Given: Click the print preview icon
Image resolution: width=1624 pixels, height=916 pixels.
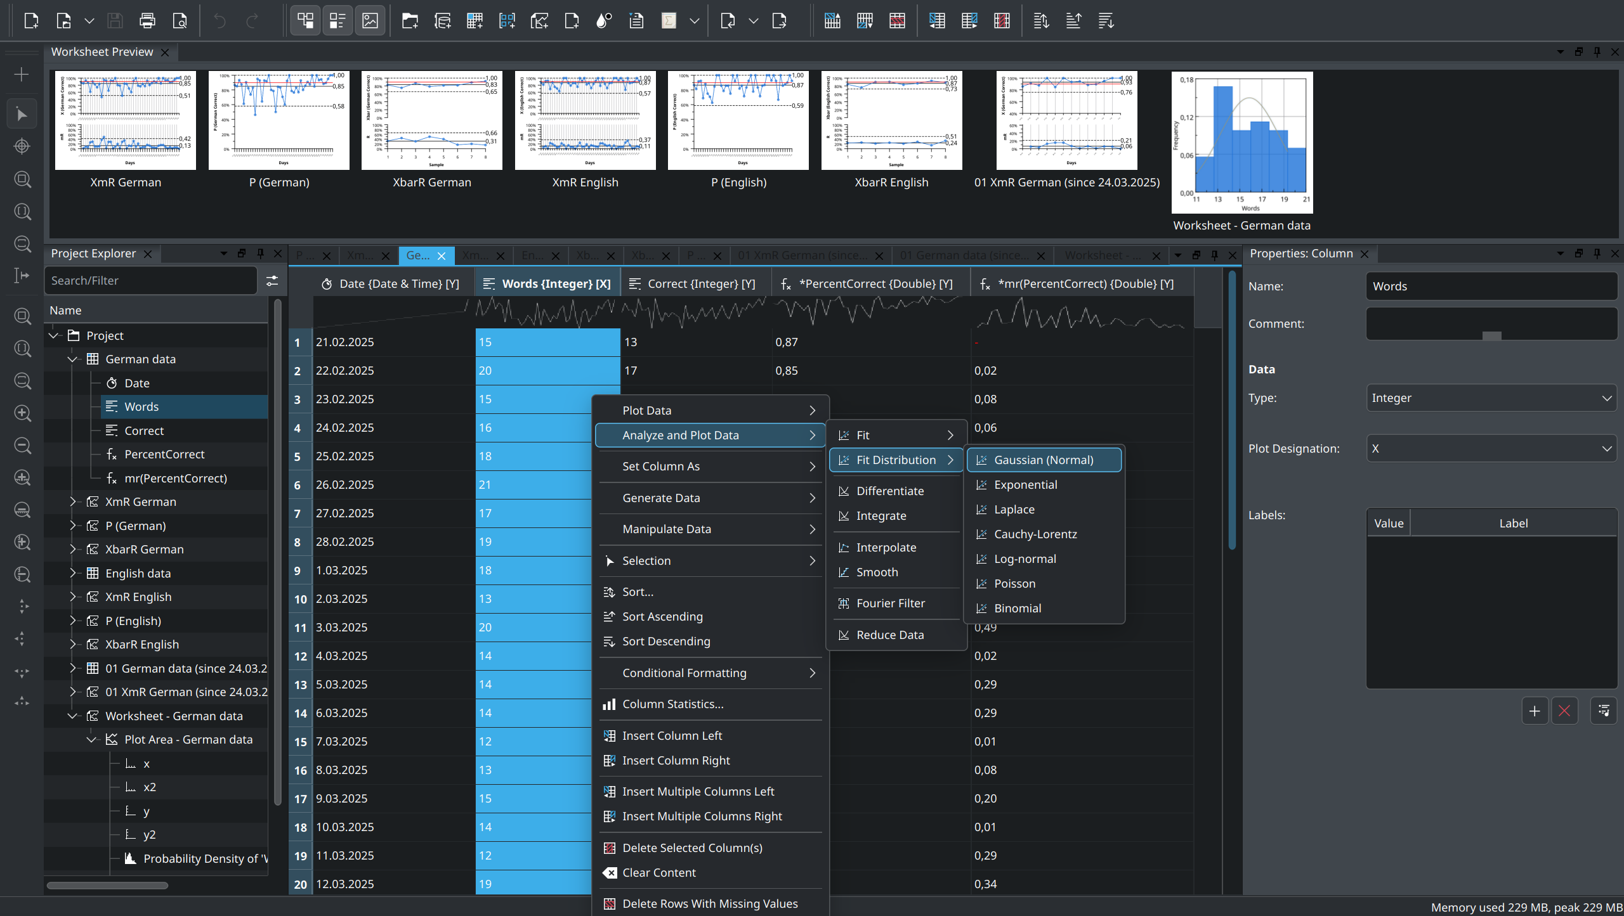Looking at the screenshot, I should (180, 21).
